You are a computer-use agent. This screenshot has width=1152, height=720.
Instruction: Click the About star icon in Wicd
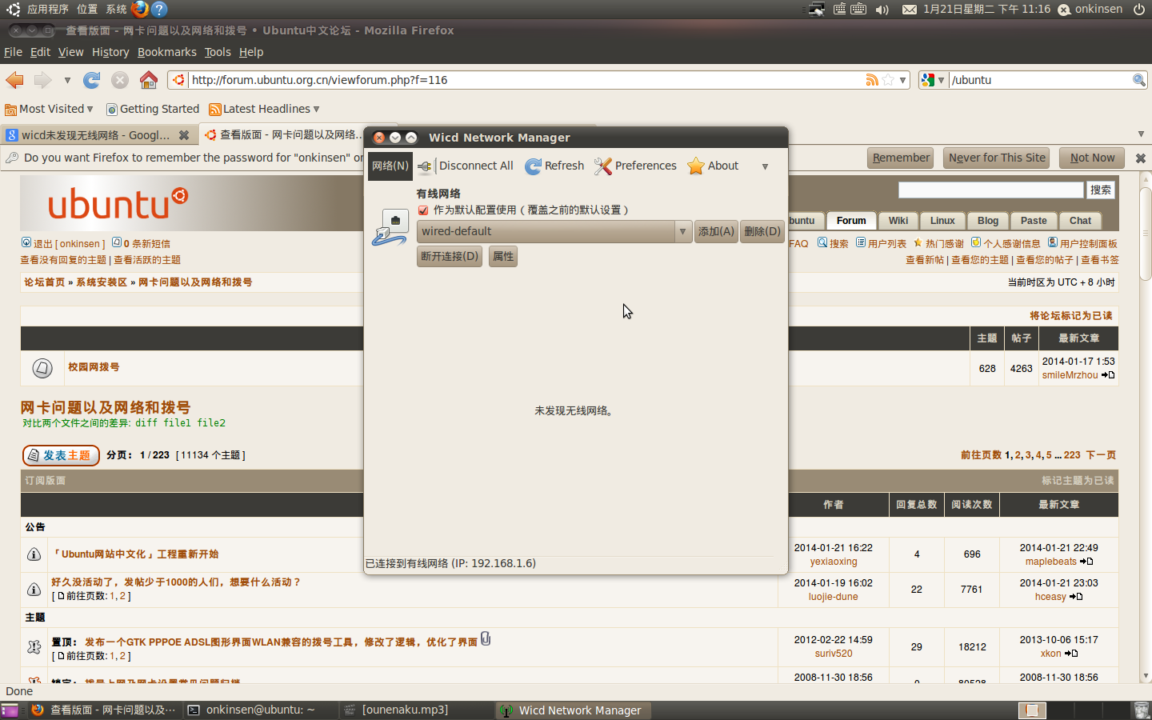point(696,166)
